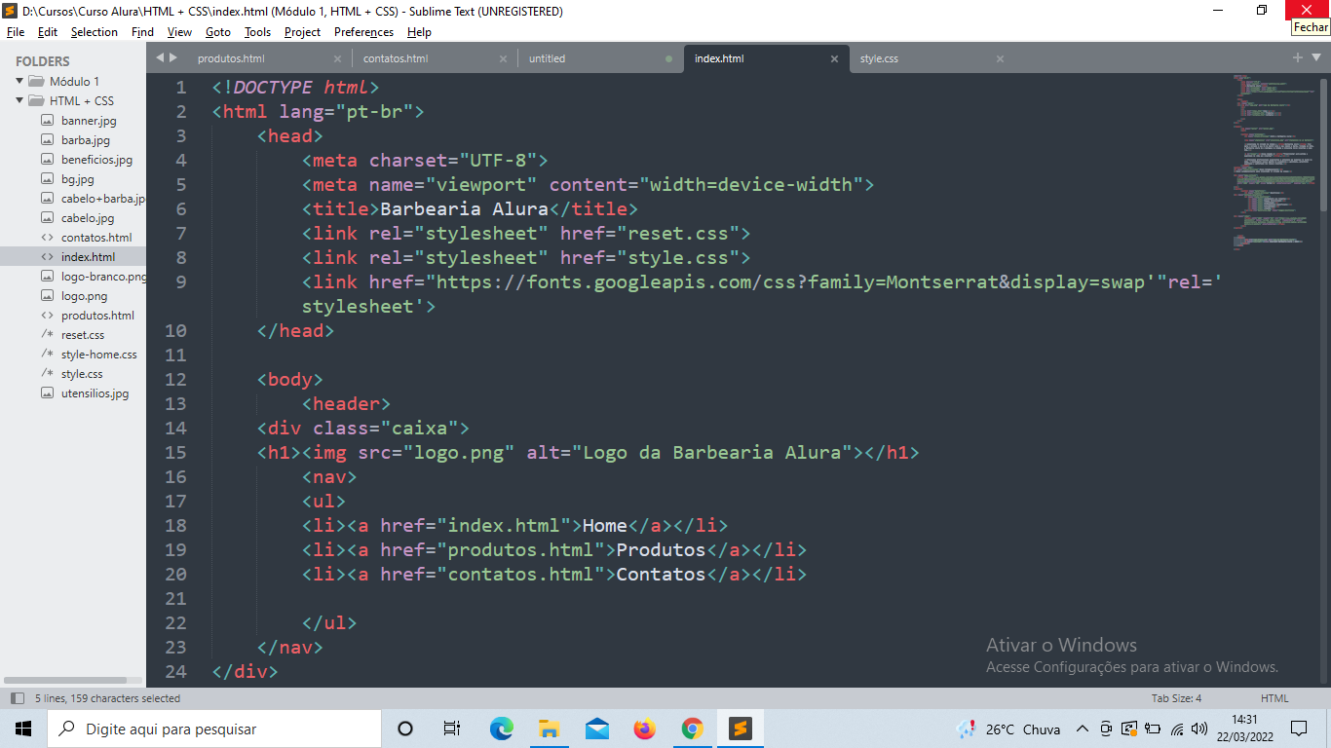The image size is (1331, 748).
Task: Open bg.jpg in the folder list
Action: coord(78,179)
